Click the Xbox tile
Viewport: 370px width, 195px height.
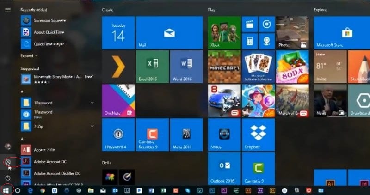224,33
